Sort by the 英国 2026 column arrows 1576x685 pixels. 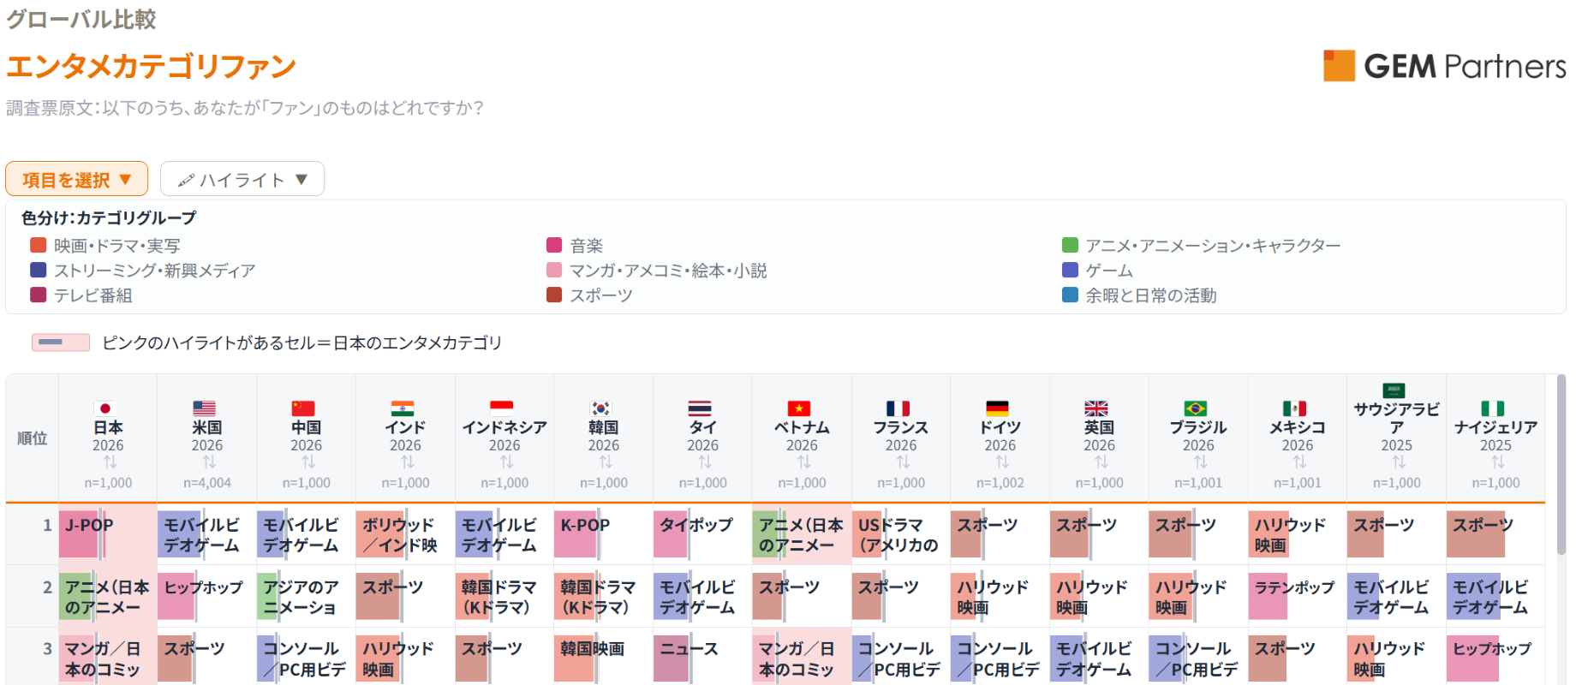click(x=1101, y=462)
